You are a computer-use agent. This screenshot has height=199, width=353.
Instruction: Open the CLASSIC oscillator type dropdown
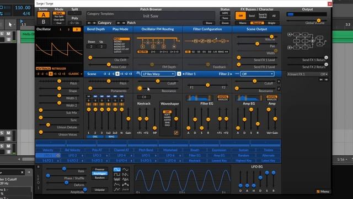click(76, 74)
